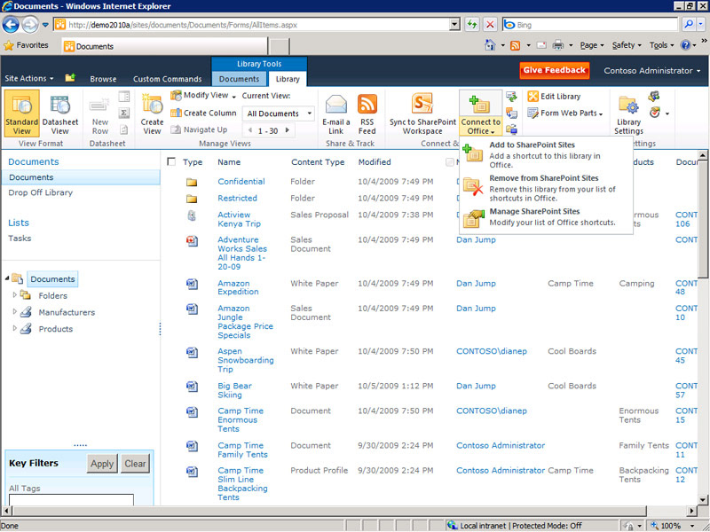Viewport: 710px width, 532px height.
Task: Click Create Column
Action: click(x=203, y=113)
